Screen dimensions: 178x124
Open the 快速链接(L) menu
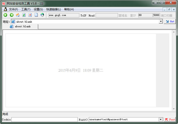(x=53, y=9)
